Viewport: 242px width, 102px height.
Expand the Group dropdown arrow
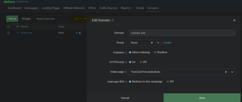coord(158,43)
